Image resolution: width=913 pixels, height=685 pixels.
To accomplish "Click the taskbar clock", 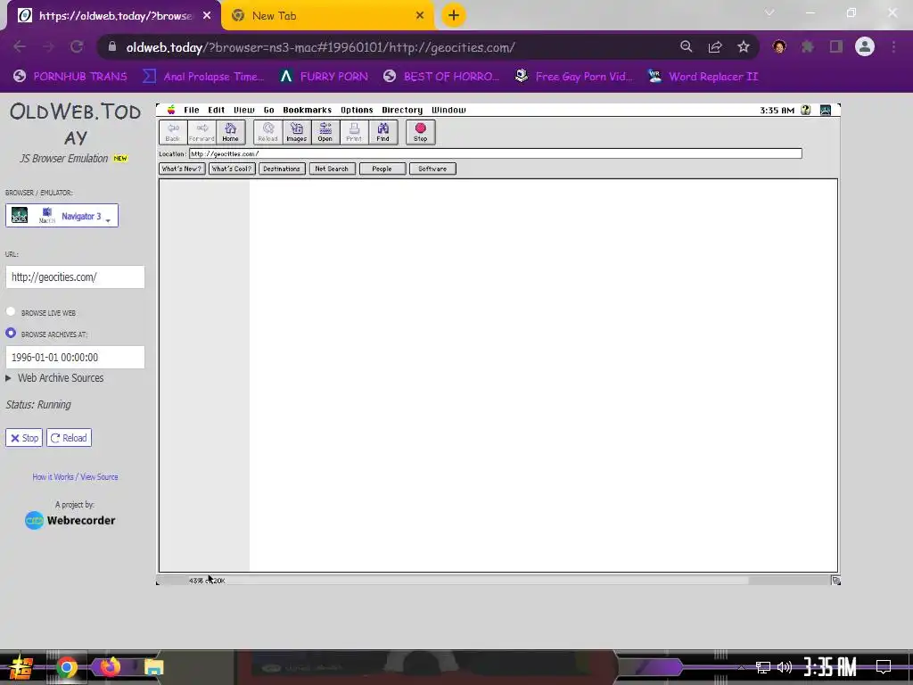I will click(829, 667).
